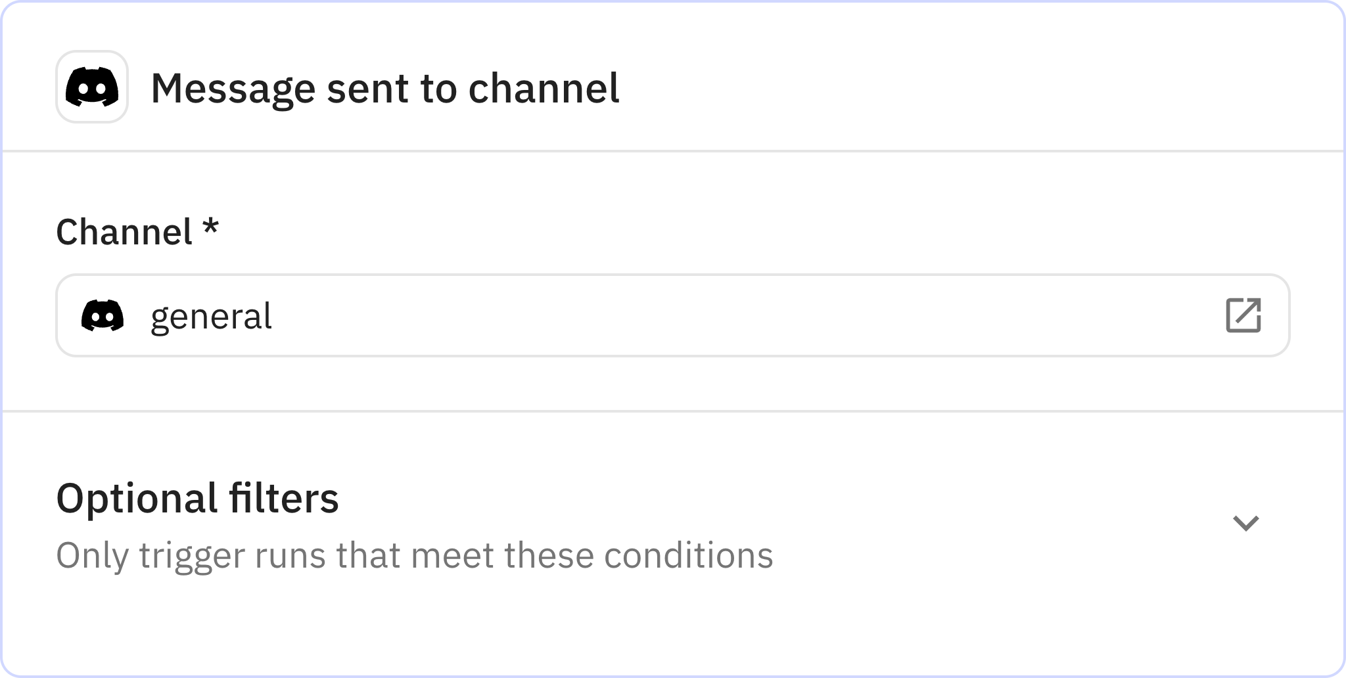Click the required asterisk next to Channel
Screen dimensions: 1346x678
click(210, 228)
